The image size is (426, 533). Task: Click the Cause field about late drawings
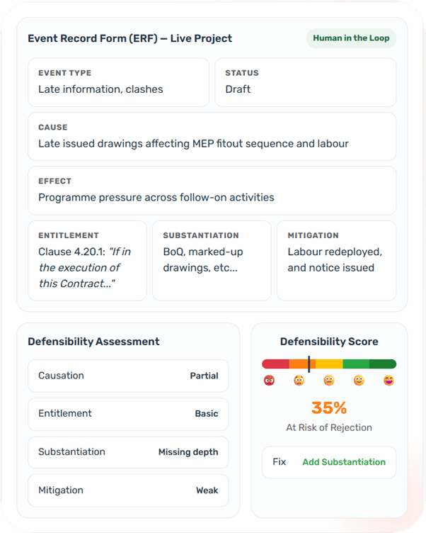coord(212,136)
